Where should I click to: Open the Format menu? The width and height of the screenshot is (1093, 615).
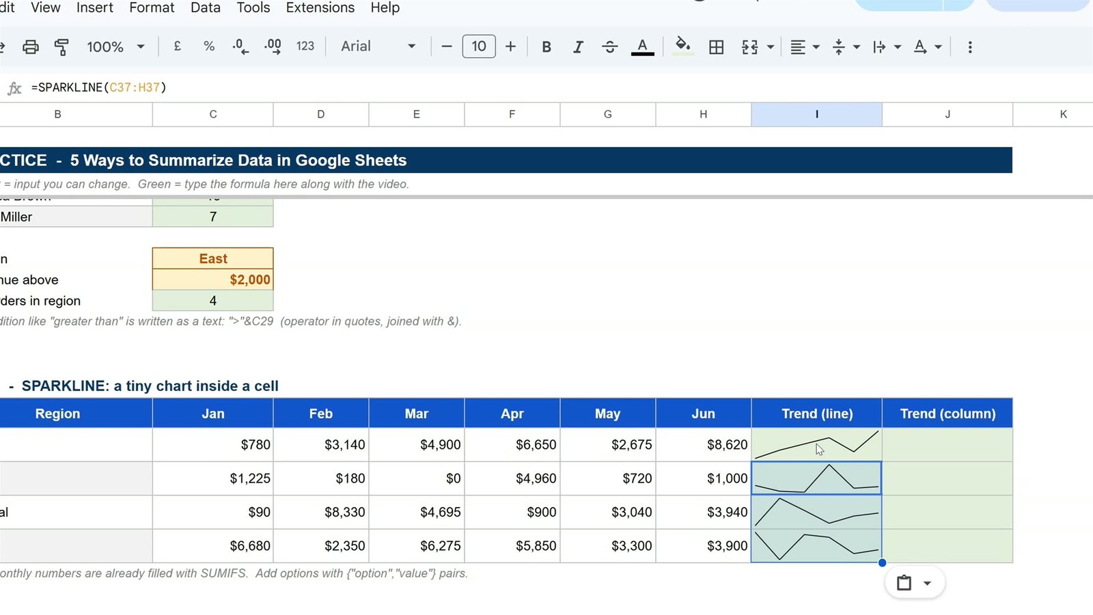pos(152,8)
